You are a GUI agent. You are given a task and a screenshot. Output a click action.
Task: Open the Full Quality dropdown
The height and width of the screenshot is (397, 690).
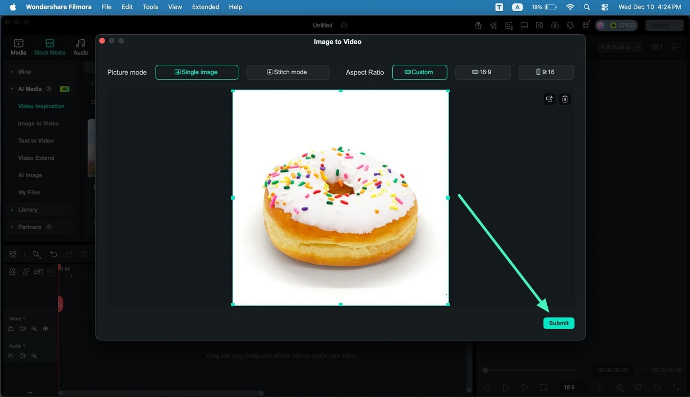pos(620,47)
